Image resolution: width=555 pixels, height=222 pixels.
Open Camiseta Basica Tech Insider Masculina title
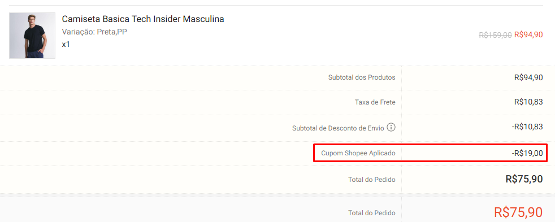(143, 19)
